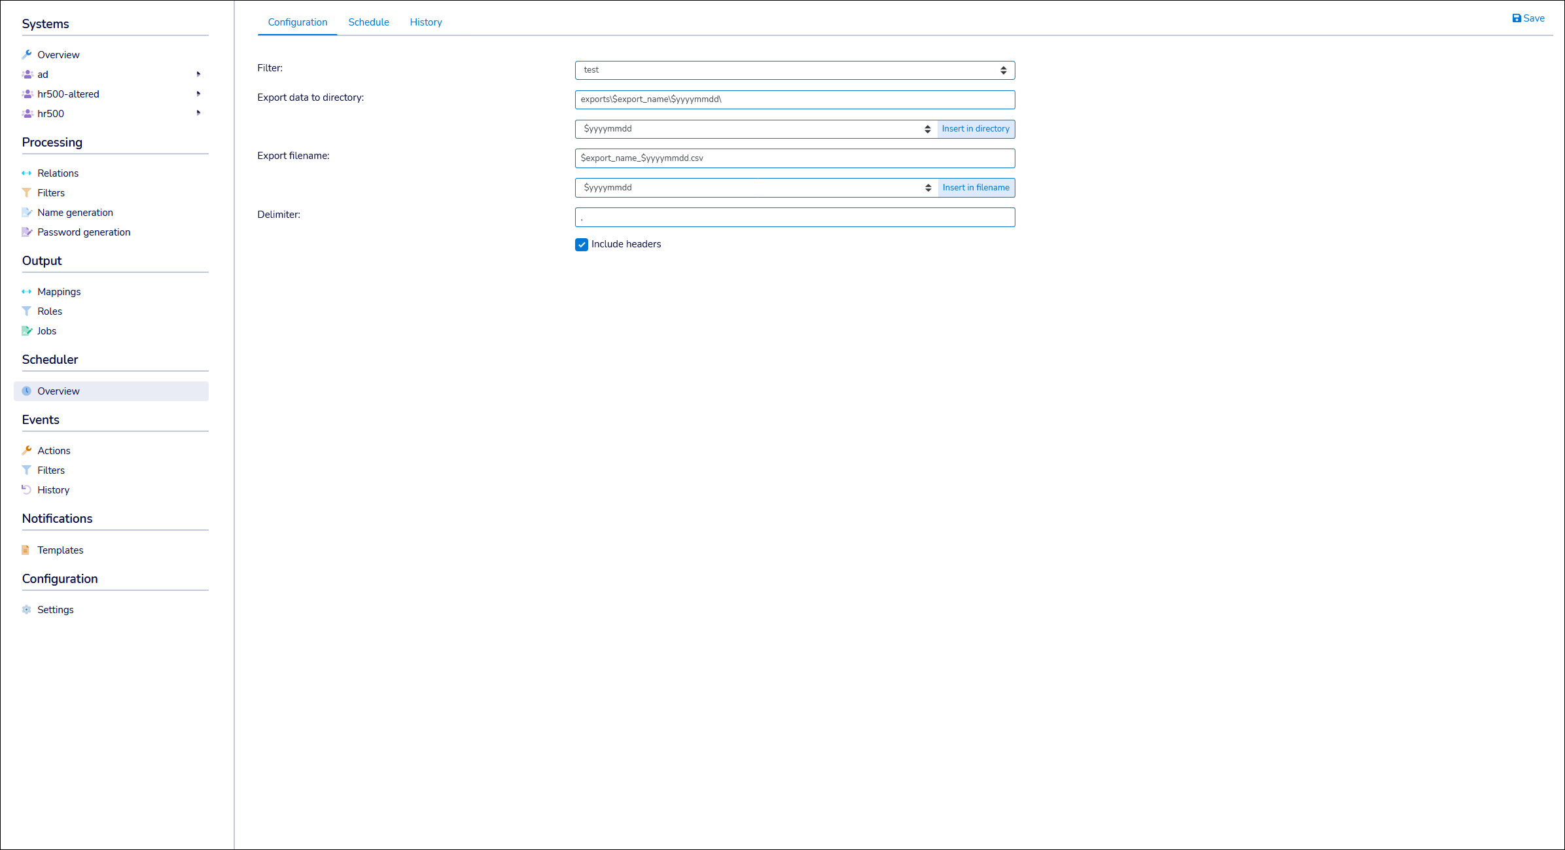
Task: Click into the Delimiter input field
Action: (x=794, y=217)
